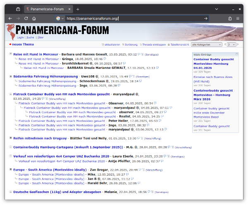
Task: Click speech bubble after Antje Pfeiffer's post
Action: (x=162, y=161)
